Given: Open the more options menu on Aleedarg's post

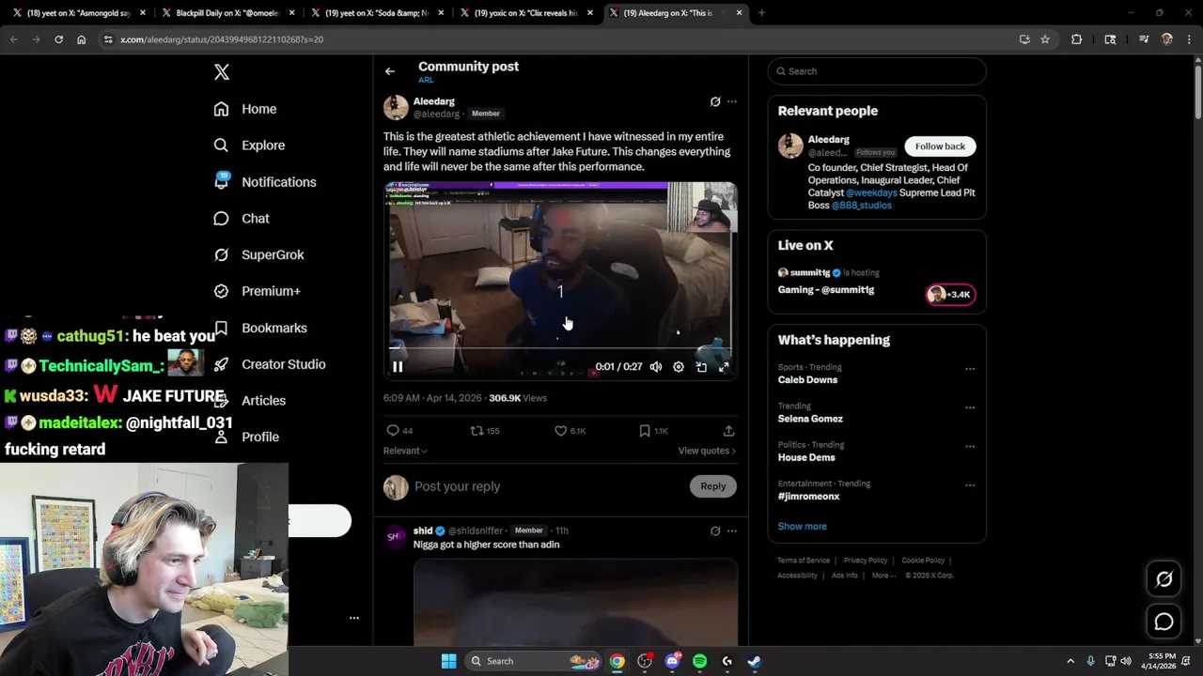Looking at the screenshot, I should click(x=732, y=101).
